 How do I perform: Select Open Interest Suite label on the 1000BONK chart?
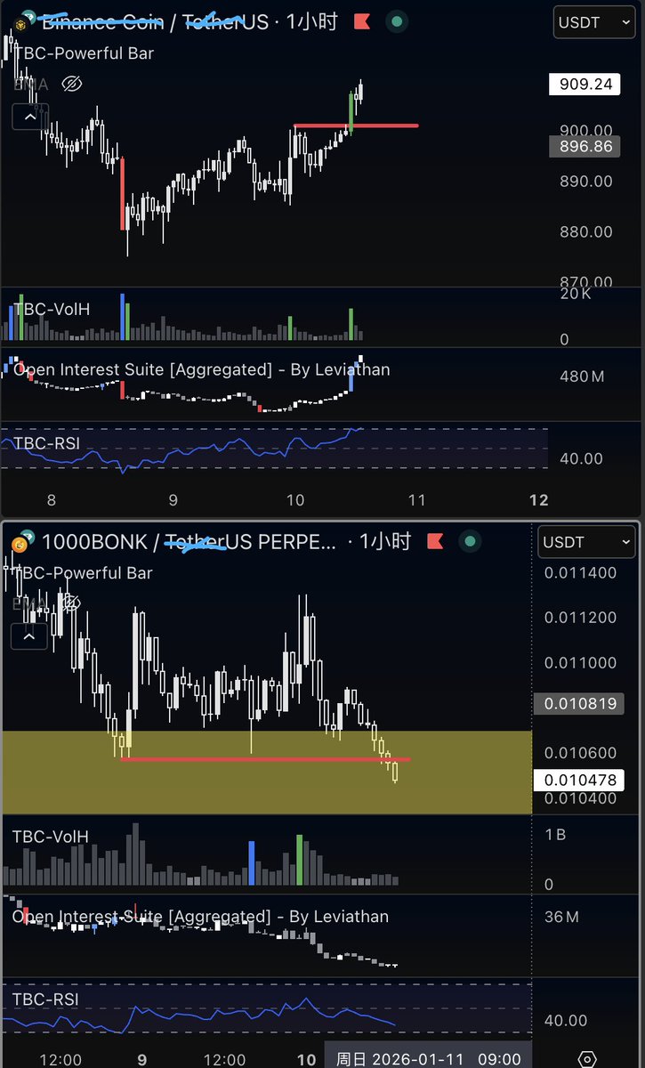click(200, 916)
